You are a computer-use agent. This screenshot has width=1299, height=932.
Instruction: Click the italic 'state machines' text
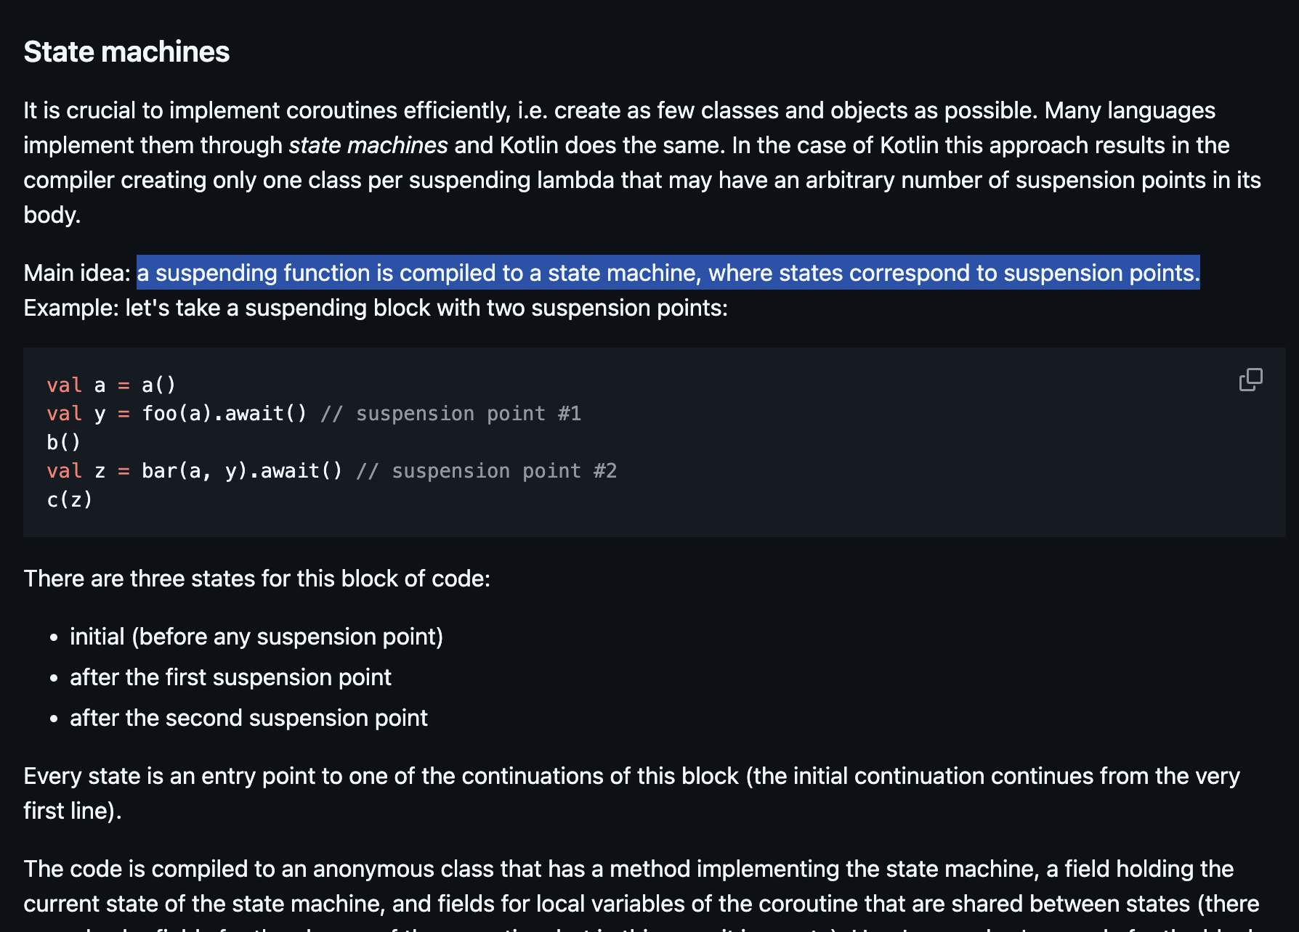click(368, 145)
